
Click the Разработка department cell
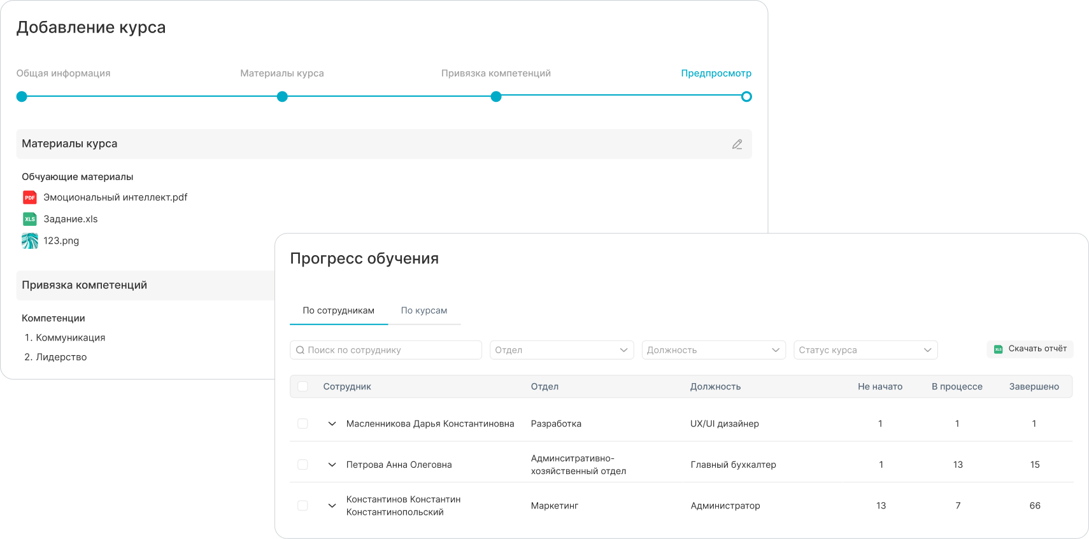556,424
